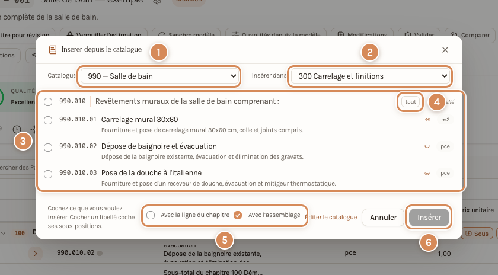The width and height of the screenshot is (498, 275).
Task: Click the Carrelage mural 30x60 title text
Action: tap(139, 120)
